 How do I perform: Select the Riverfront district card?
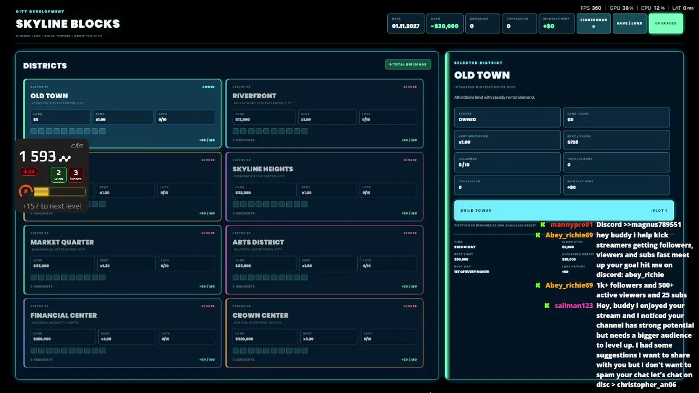click(324, 114)
